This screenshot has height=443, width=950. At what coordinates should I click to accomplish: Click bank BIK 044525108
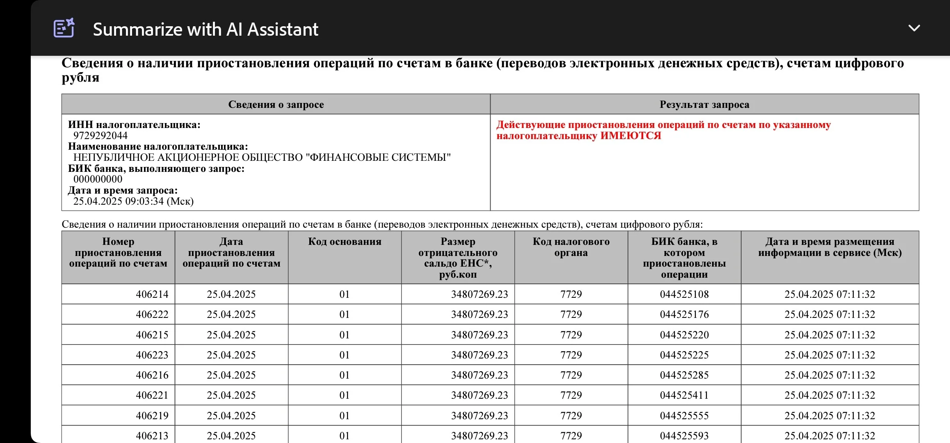tap(684, 294)
